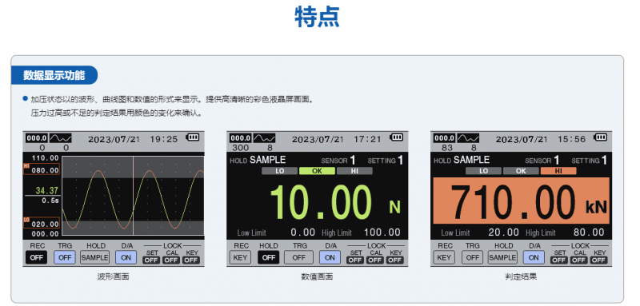Viewport: 640px width, 306px height.
Task: Click battery icon on judgment result screen
Action: point(601,137)
